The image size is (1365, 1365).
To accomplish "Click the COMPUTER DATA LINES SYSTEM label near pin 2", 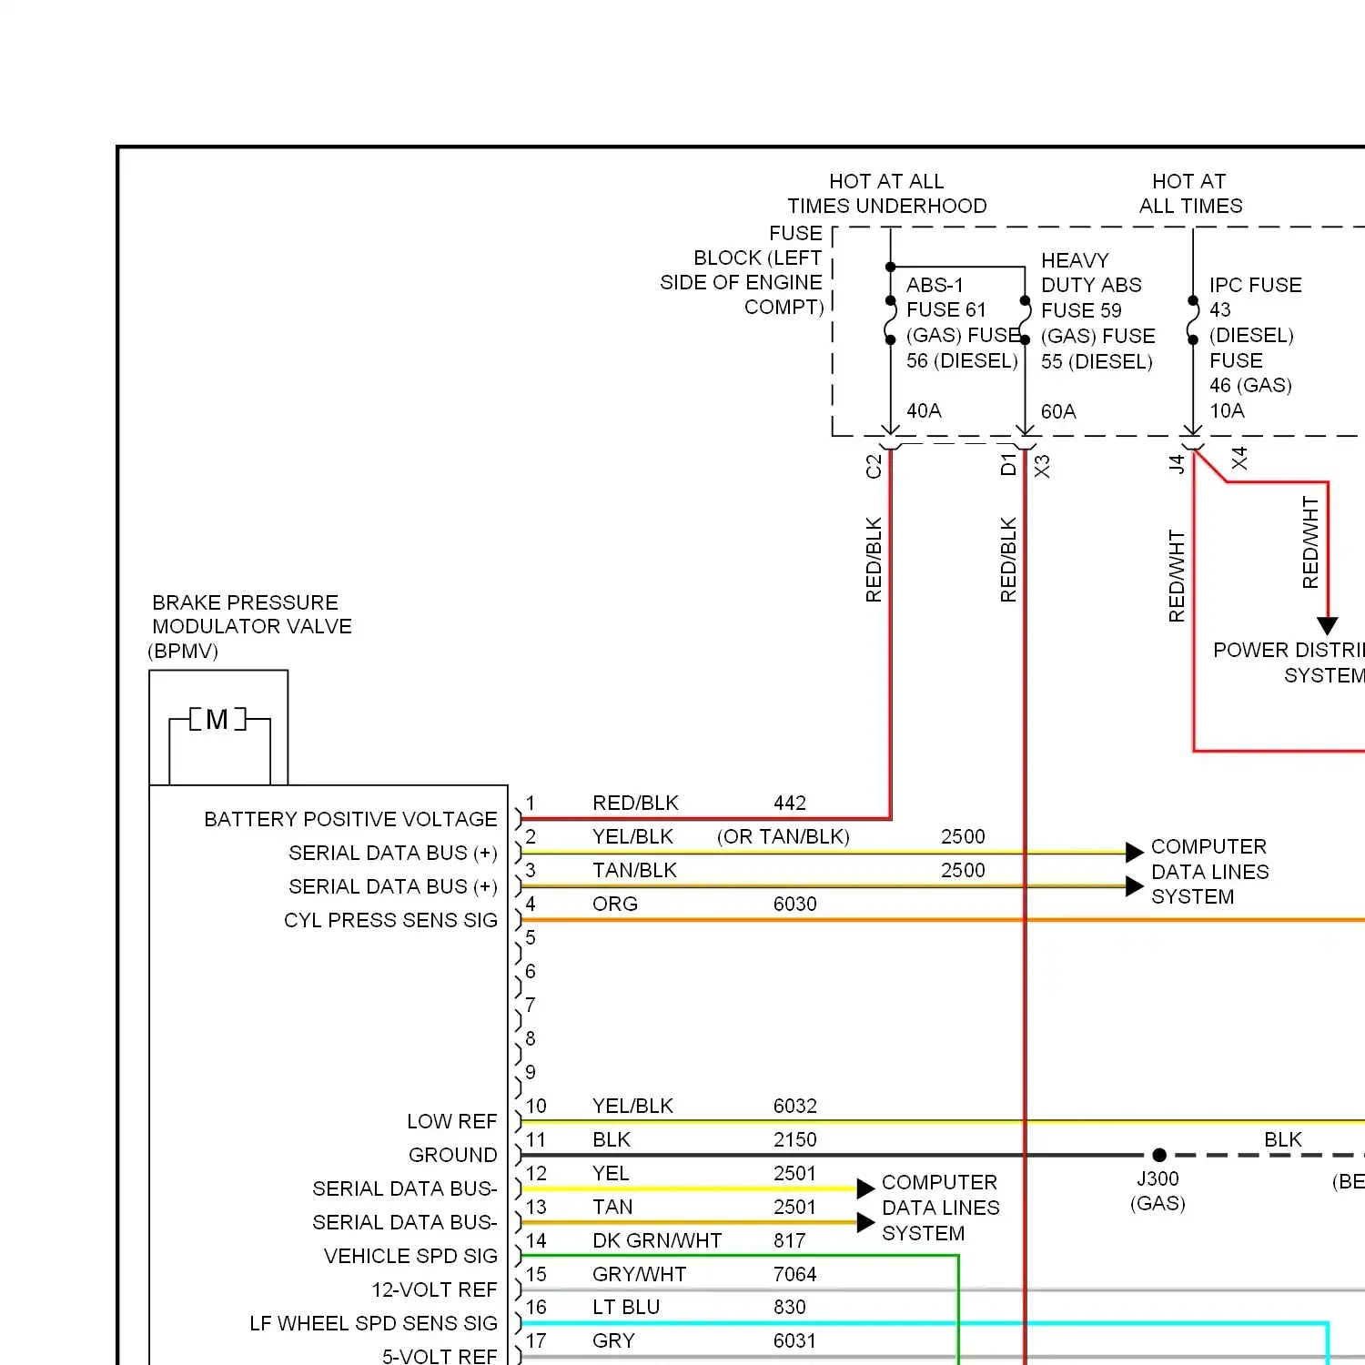I will coord(1209,872).
